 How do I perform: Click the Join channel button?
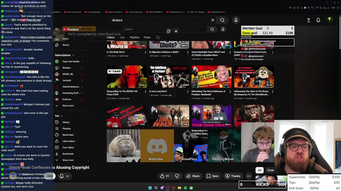point(50,176)
